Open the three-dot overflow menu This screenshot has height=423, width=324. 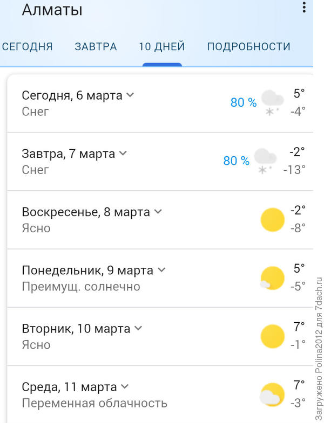(x=305, y=8)
